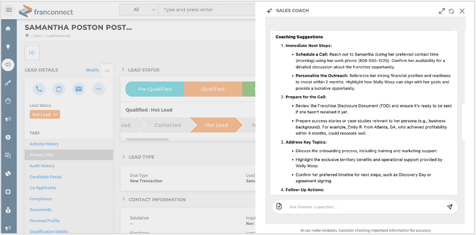Click the email envelope icon in Lead Details
Viewport: 476px width, 235px height.
tap(79, 89)
